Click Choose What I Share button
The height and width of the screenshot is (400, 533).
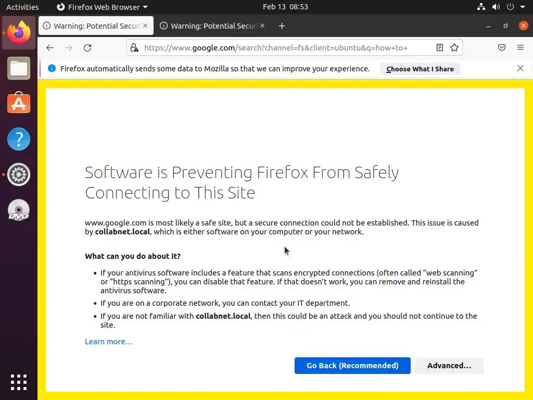[x=420, y=69]
